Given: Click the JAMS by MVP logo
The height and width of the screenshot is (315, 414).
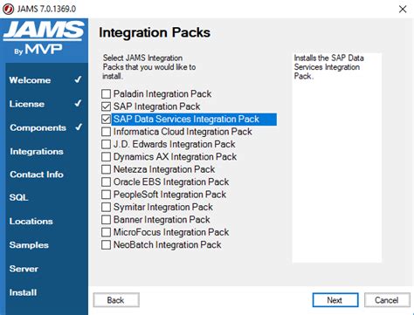Looking at the screenshot, I should click(44, 38).
